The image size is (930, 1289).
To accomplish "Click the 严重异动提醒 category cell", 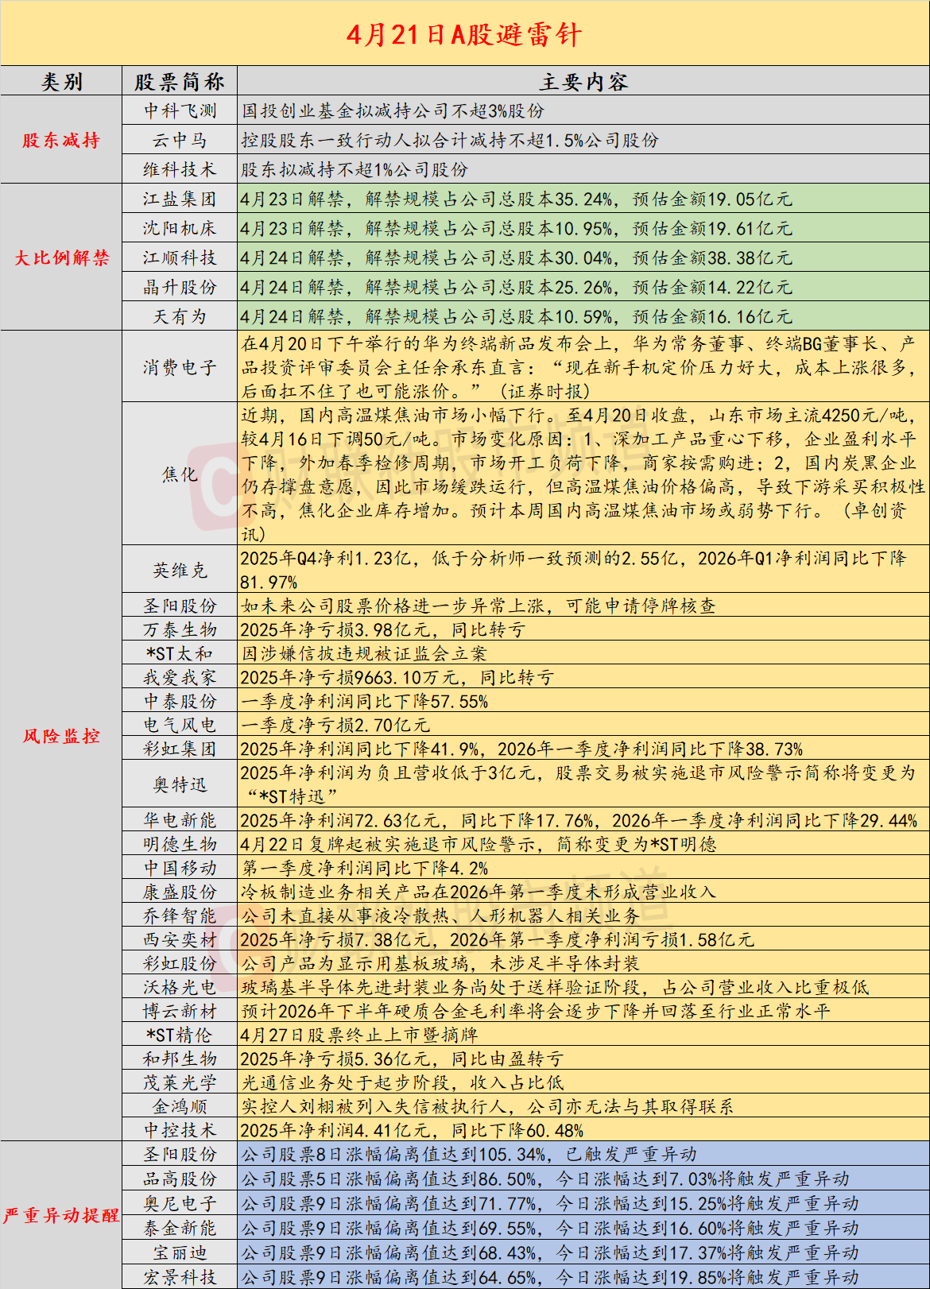I will pos(61,1215).
